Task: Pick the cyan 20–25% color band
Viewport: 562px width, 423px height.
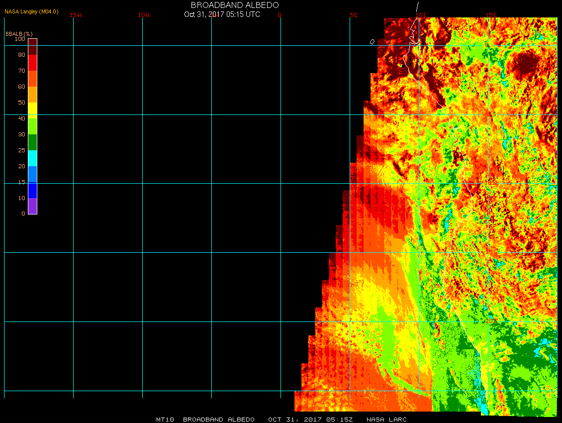Action: click(x=32, y=158)
